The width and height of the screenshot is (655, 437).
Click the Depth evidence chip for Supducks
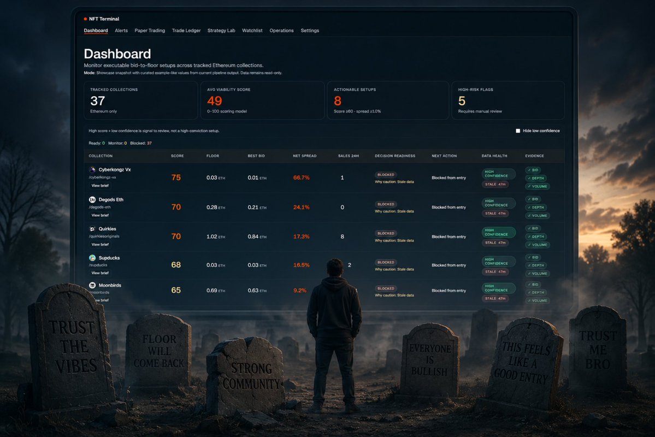535,265
